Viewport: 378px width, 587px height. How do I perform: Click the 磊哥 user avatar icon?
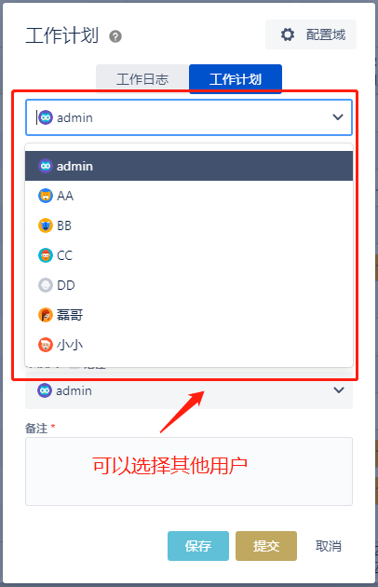[x=46, y=315]
